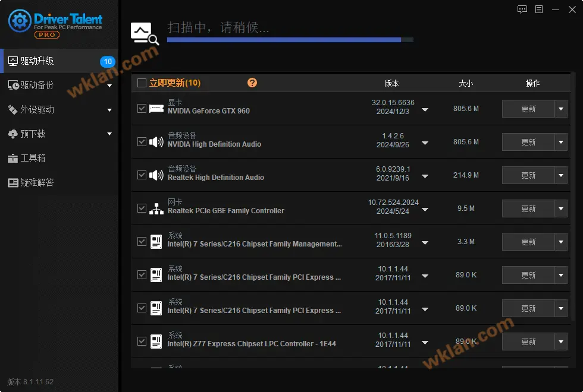Open the 预下载 sidebar section
The image size is (583, 392).
[59, 134]
